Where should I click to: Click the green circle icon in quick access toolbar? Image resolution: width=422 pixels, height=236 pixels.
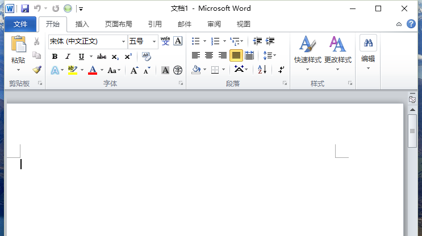[68, 8]
